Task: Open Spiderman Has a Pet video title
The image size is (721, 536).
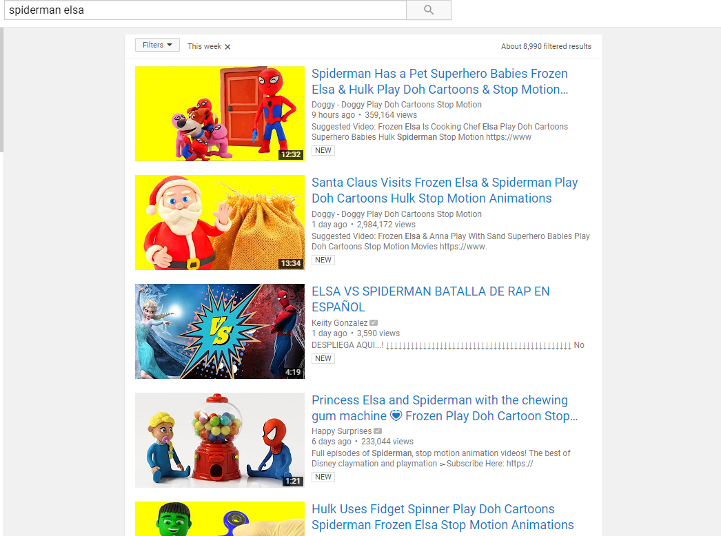Action: (440, 81)
